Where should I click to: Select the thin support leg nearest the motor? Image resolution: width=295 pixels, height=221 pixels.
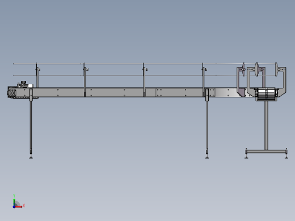(x=31, y=125)
